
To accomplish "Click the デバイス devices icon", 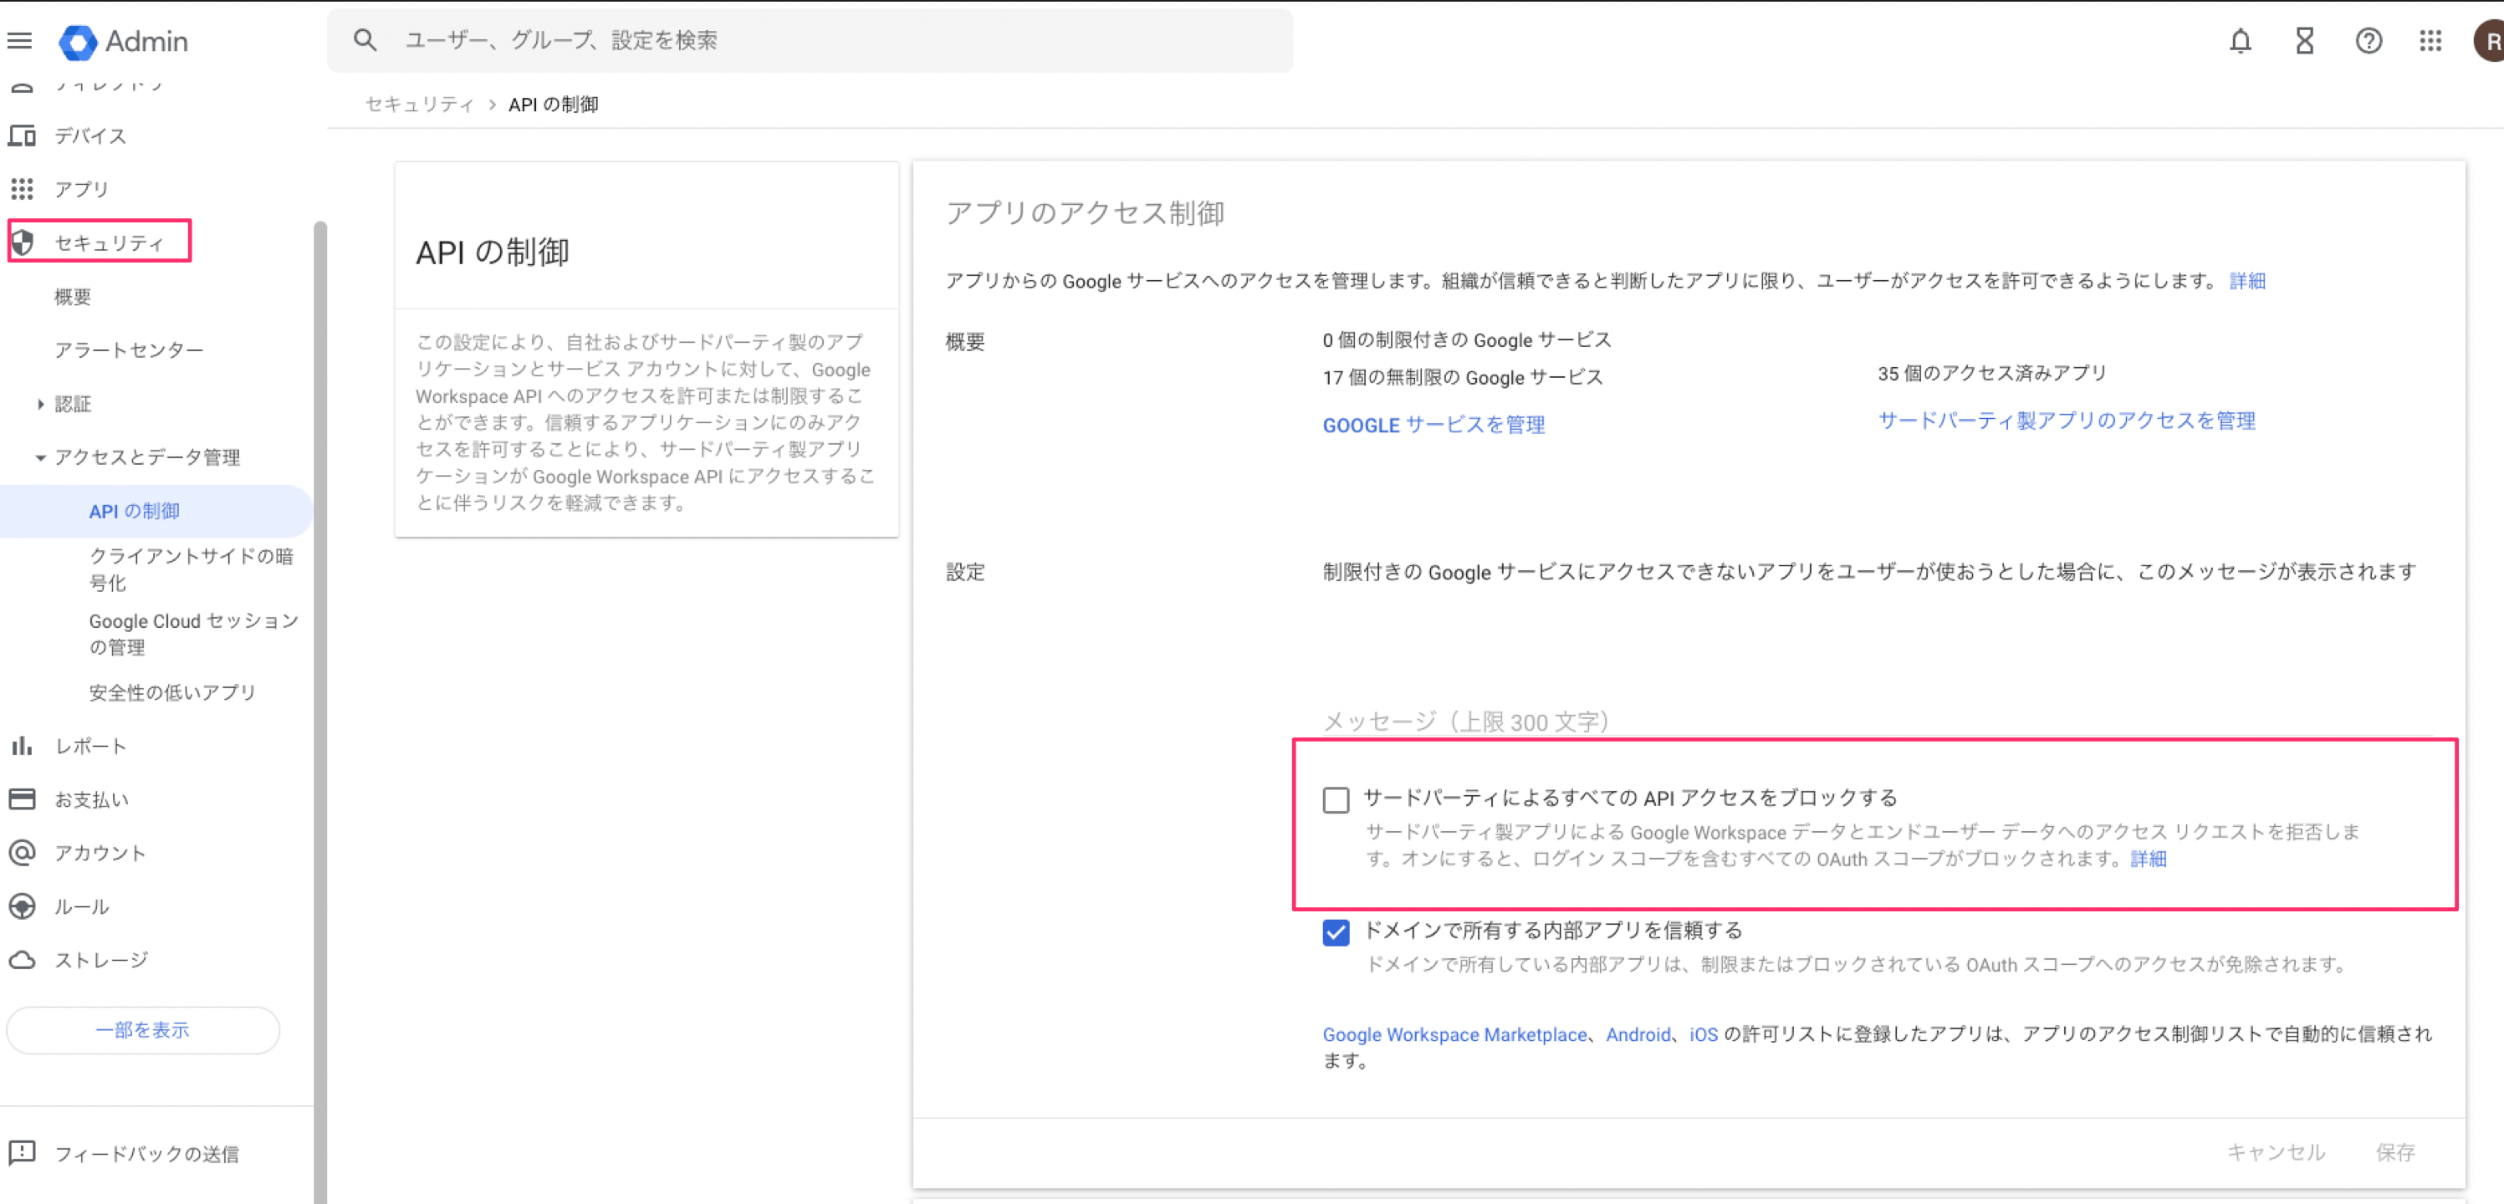I will tap(22, 135).
